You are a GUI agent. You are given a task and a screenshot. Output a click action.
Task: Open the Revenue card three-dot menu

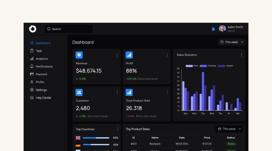pyautogui.click(x=117, y=55)
